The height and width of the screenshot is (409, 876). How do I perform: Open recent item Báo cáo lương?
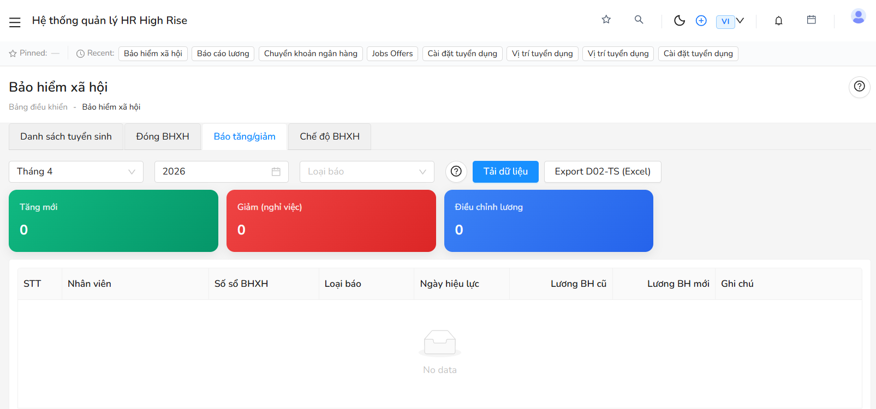tap(223, 53)
